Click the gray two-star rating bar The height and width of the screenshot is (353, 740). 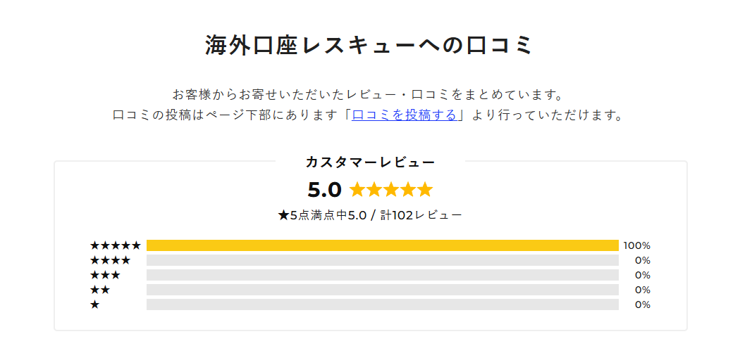382,290
